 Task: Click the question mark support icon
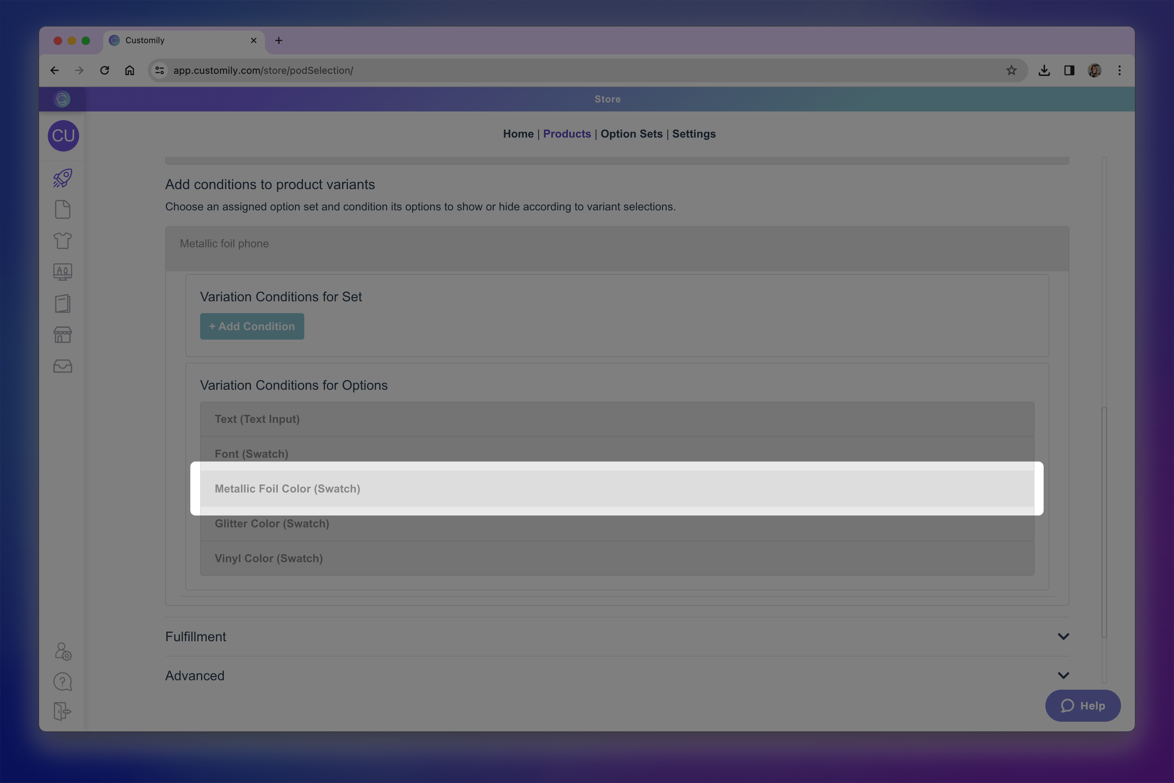62,682
